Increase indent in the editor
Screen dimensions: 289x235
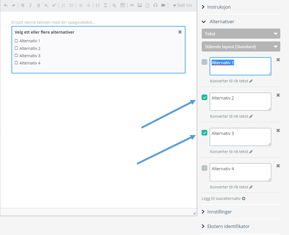point(89,5)
